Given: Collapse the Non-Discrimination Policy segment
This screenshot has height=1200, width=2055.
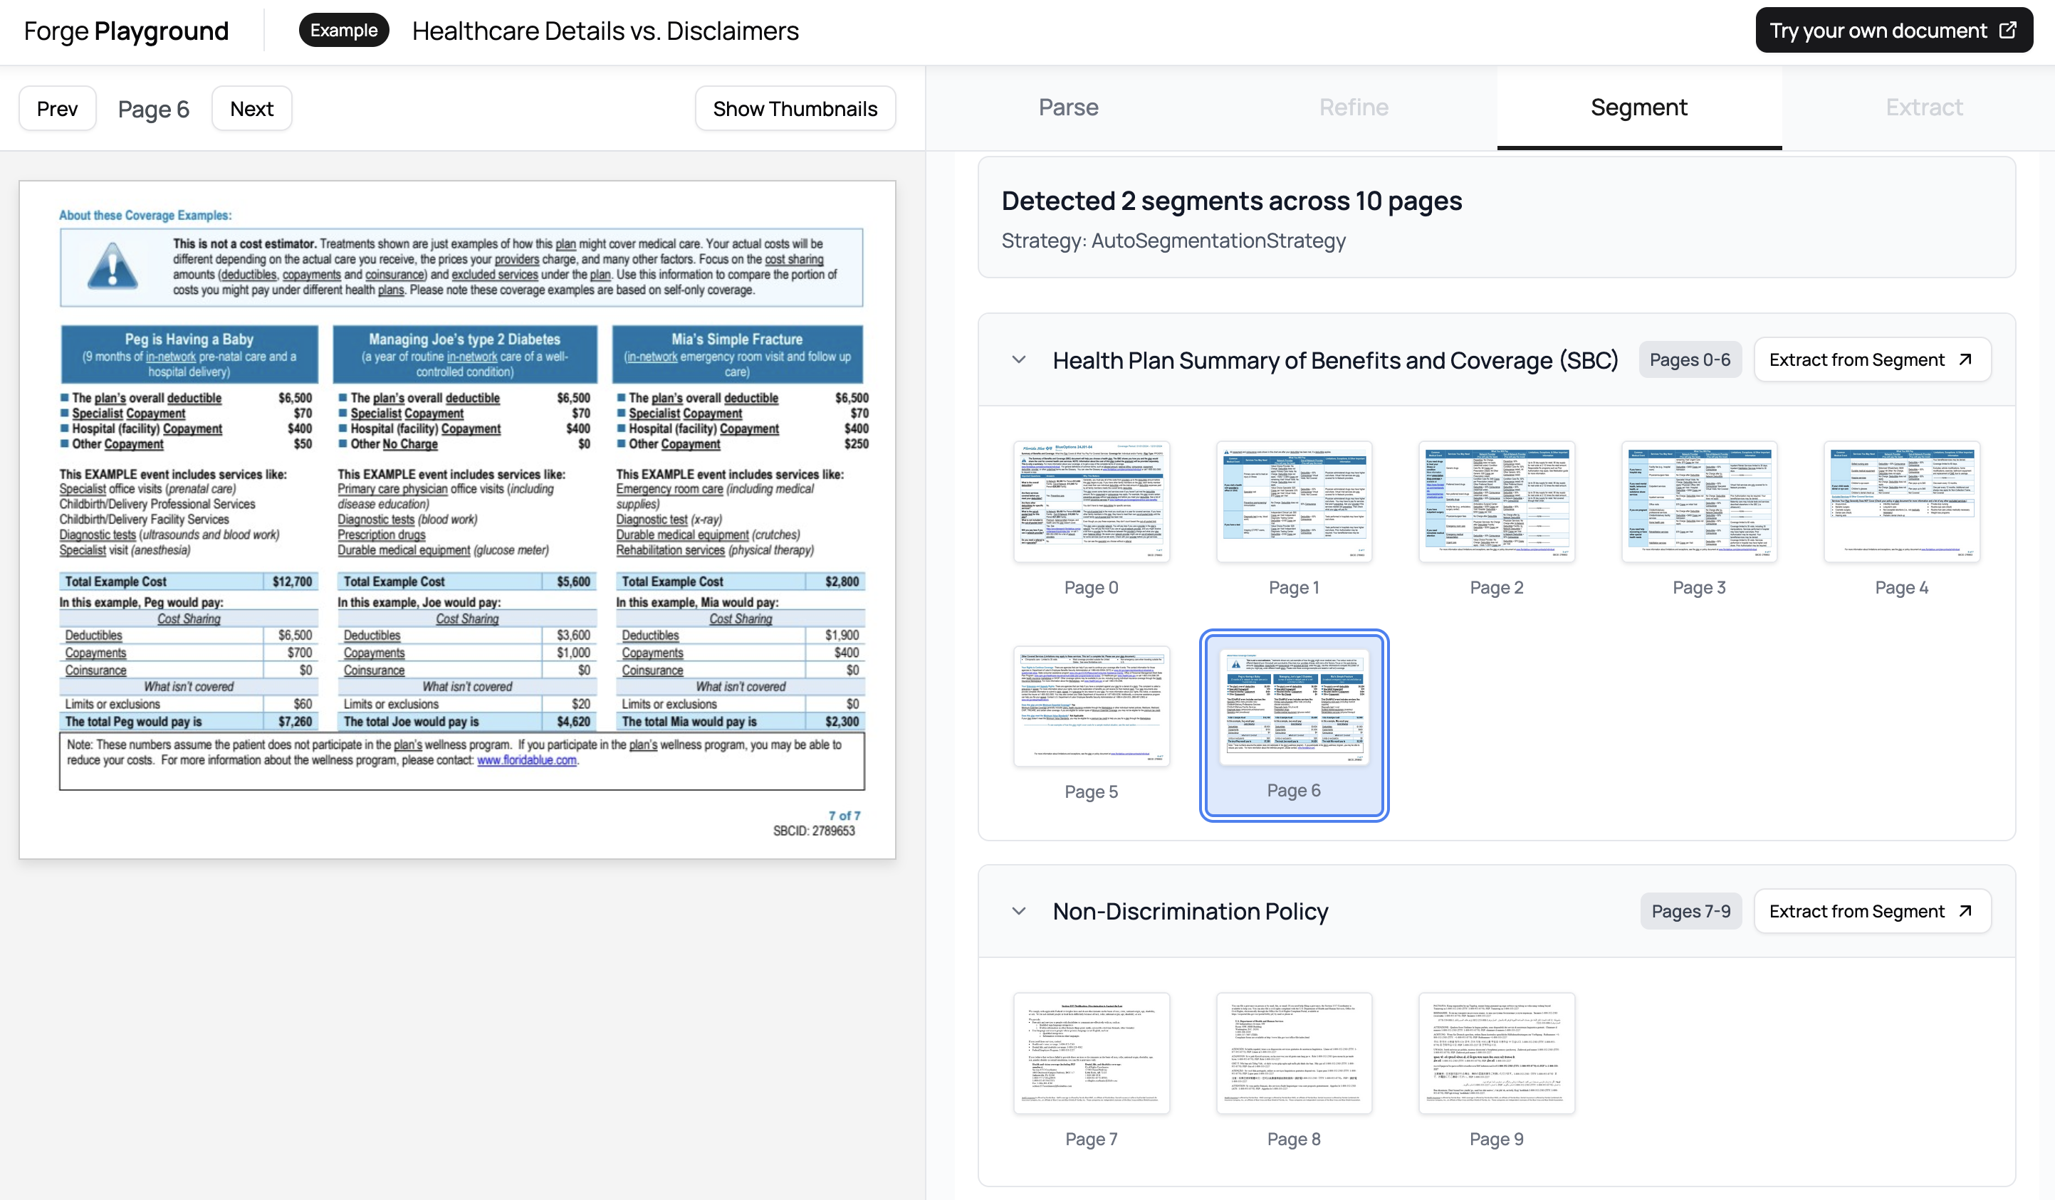Looking at the screenshot, I should (x=1018, y=910).
